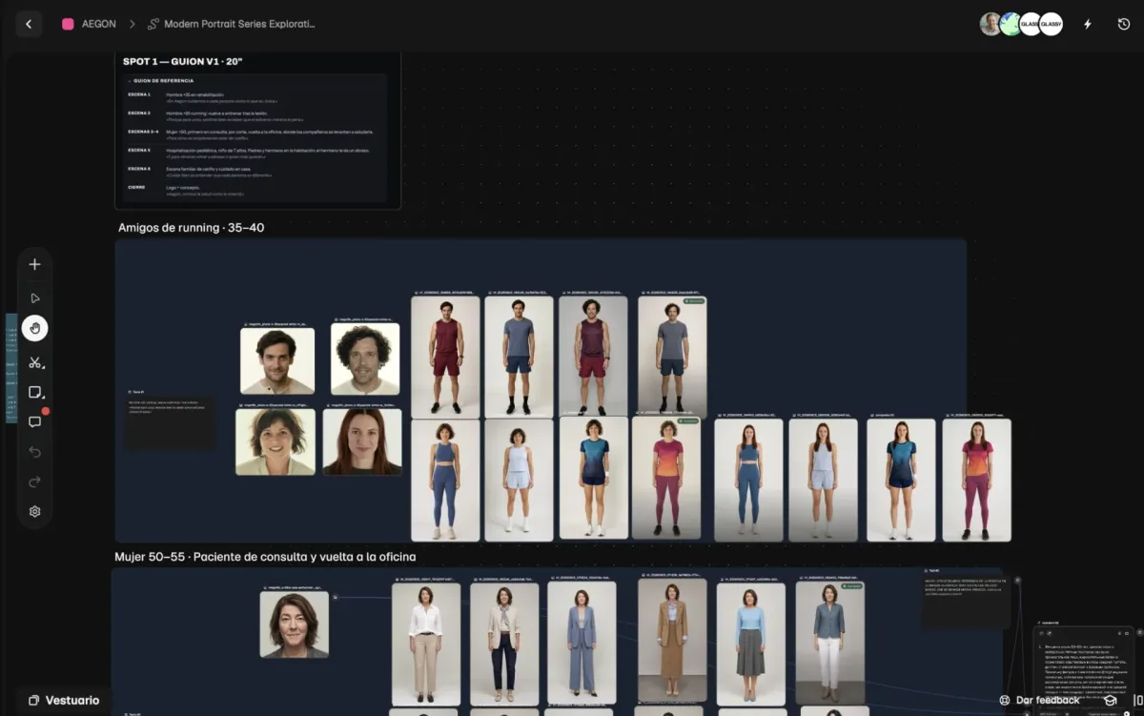Select short-haired woman in blue leggings outfit
This screenshot has width=1144, height=716.
click(x=445, y=481)
